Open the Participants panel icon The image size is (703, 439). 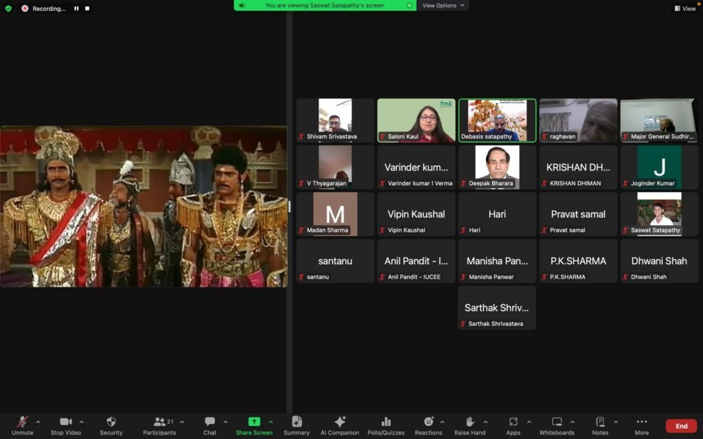pyautogui.click(x=159, y=422)
